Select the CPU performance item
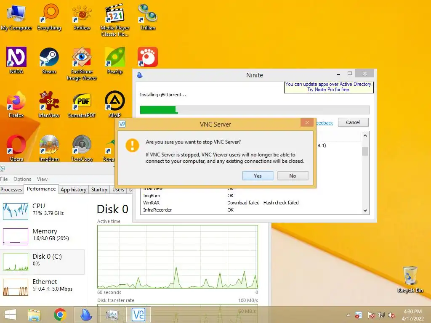 (43, 212)
